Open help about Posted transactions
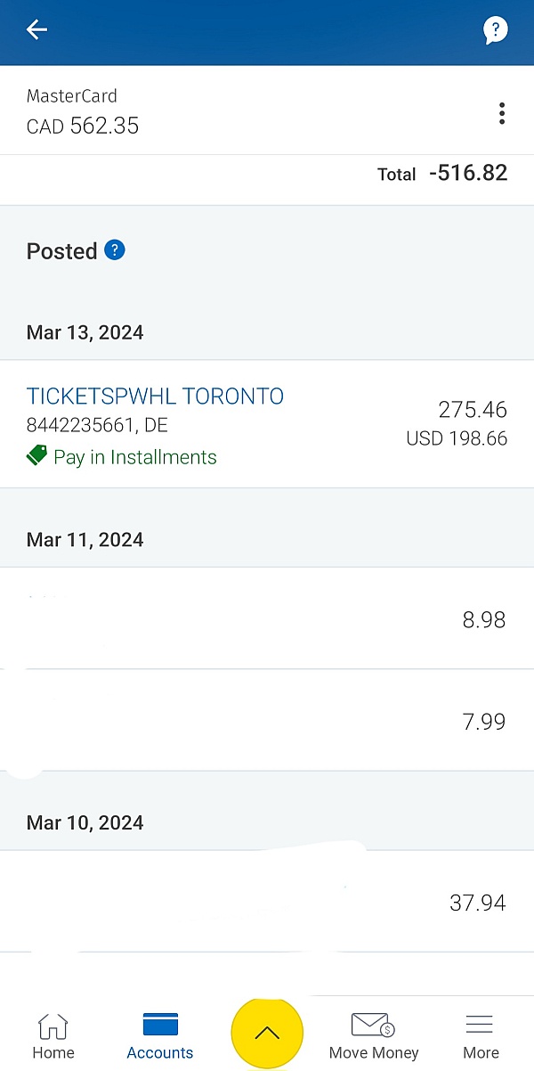Screen dimensions: 534x1071 click(114, 250)
